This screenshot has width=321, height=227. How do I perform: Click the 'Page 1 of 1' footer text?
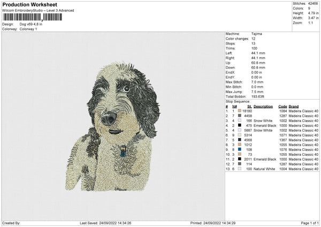click(x=310, y=223)
